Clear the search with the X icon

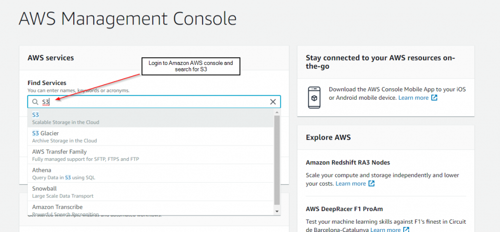(273, 102)
